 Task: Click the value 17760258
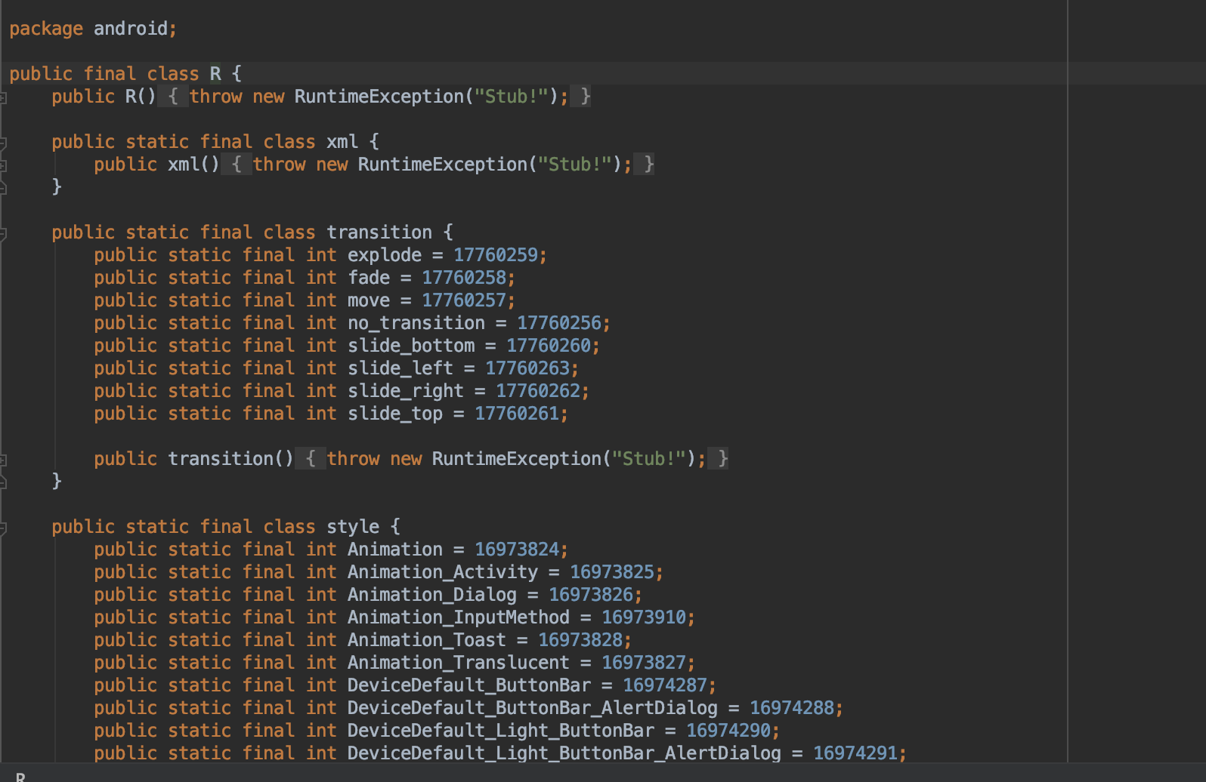click(464, 278)
